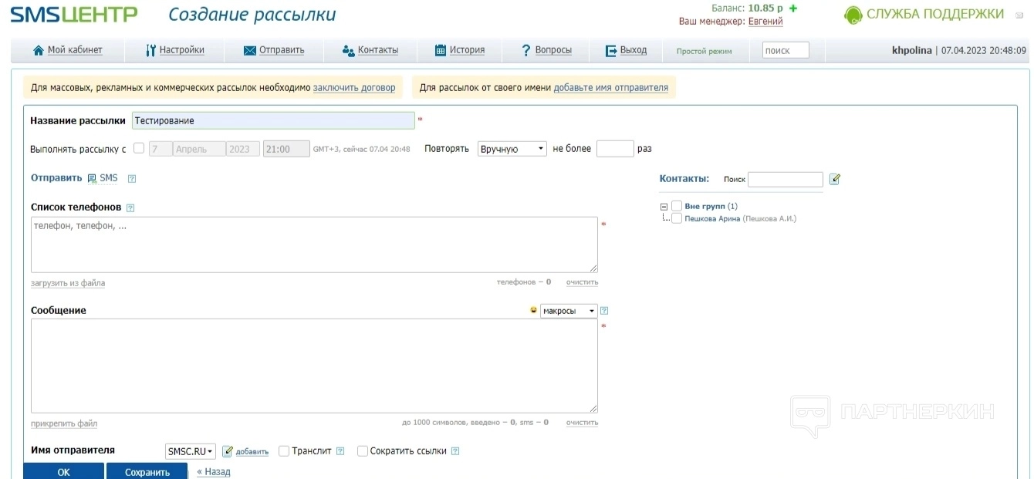Open Контакты in the navigation bar
The height and width of the screenshot is (479, 1034).
tap(370, 50)
